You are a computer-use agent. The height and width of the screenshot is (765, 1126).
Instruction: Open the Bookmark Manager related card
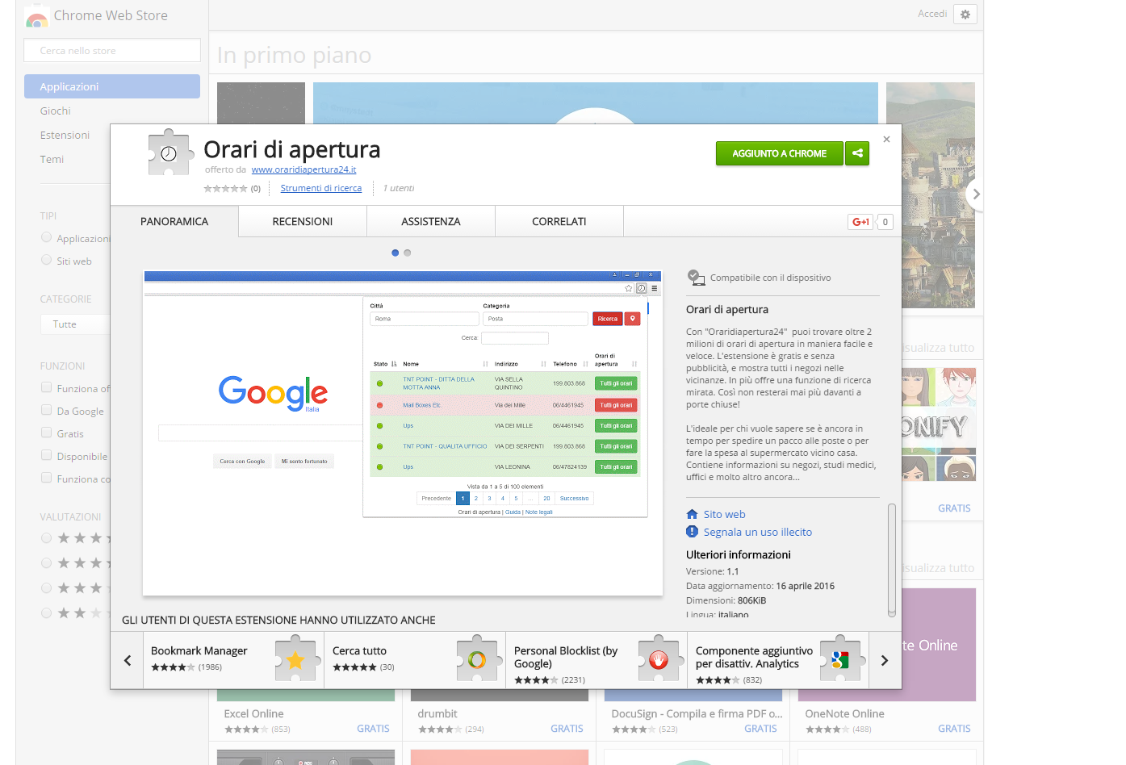pos(234,660)
